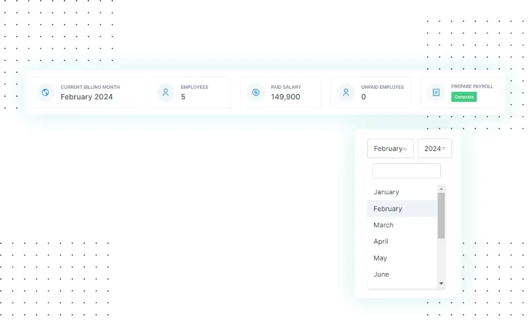Image resolution: width=531 pixels, height=326 pixels.
Task: Click the Employees person icon
Action: coord(166,92)
